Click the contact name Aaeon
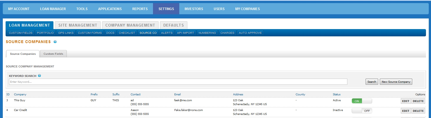The image size is (431, 118). [135, 110]
